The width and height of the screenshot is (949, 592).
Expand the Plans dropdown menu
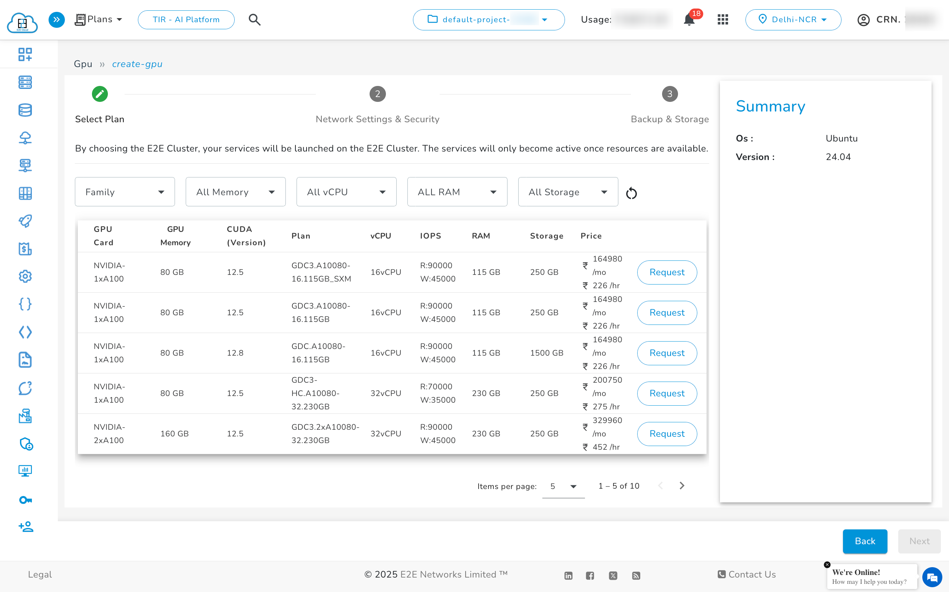coord(99,19)
